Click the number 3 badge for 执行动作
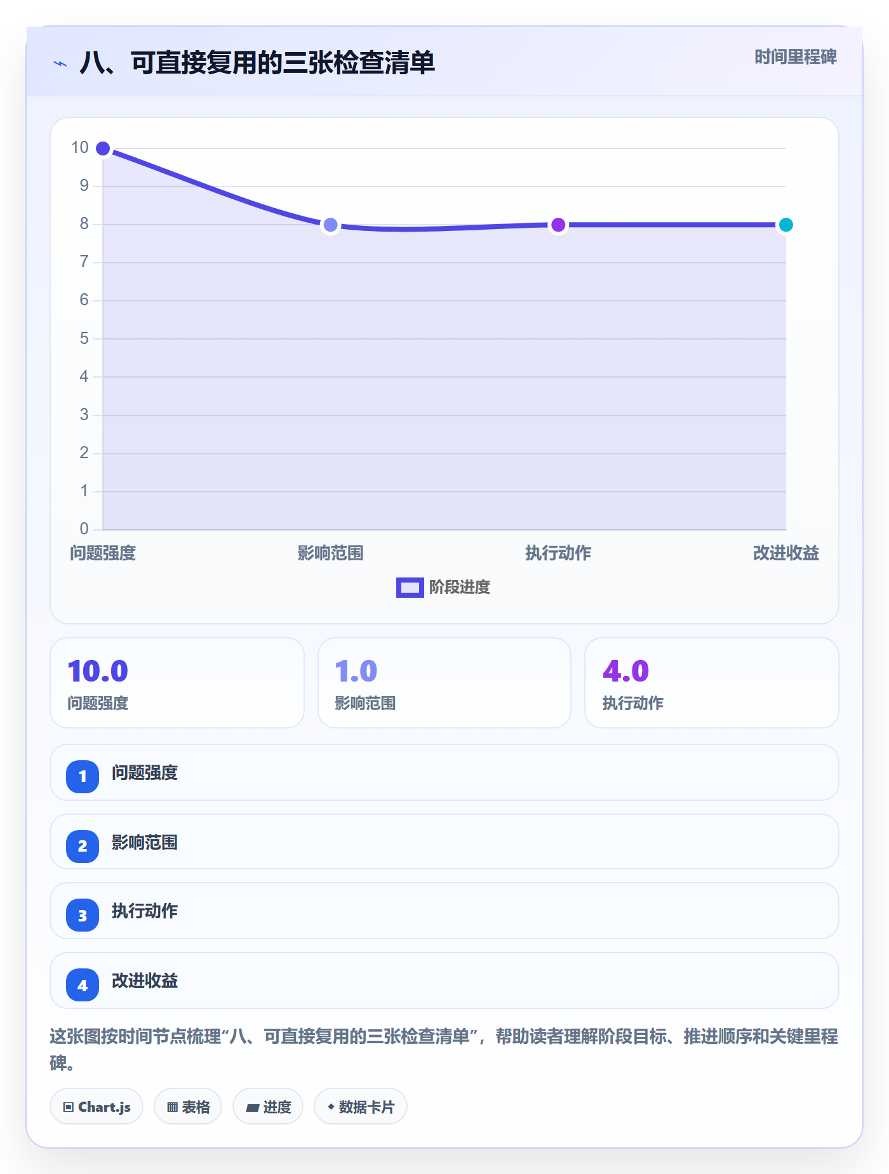Image resolution: width=889 pixels, height=1174 pixels. tap(83, 915)
